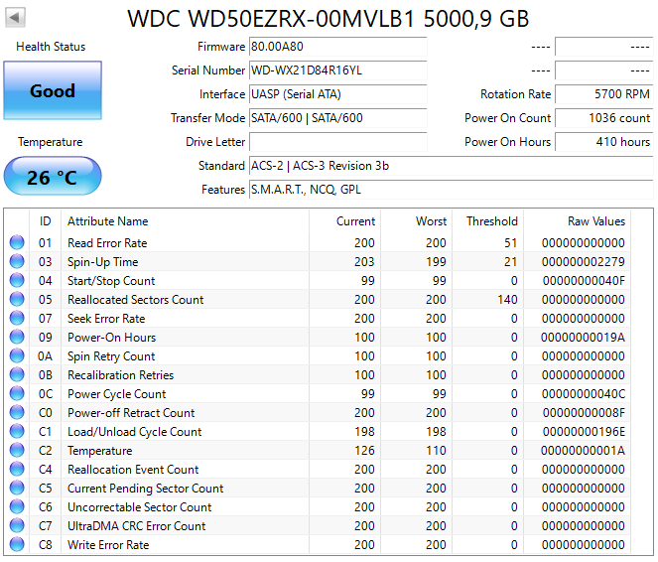Click the Features field S.M.A.R.T., NCQ, GPL
Screen dimensions: 658x562
coord(452,190)
